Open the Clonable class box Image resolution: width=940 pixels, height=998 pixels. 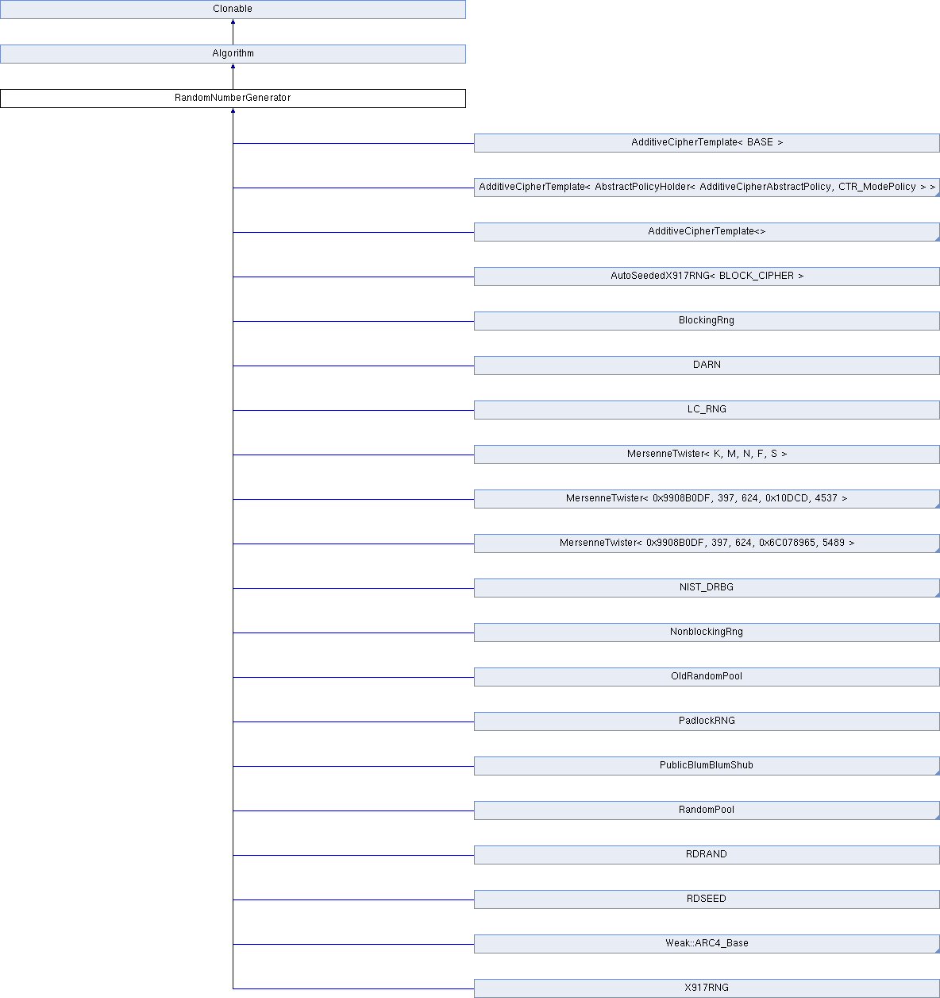tap(233, 9)
